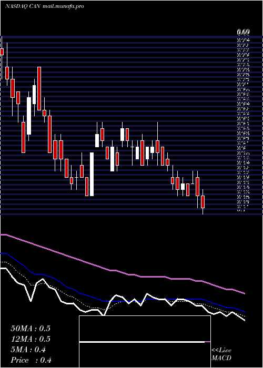263x368 pixels.
Task: Click the 'NASDAQ CAN mail.munafa.pro' title text
Action: [45, 6]
